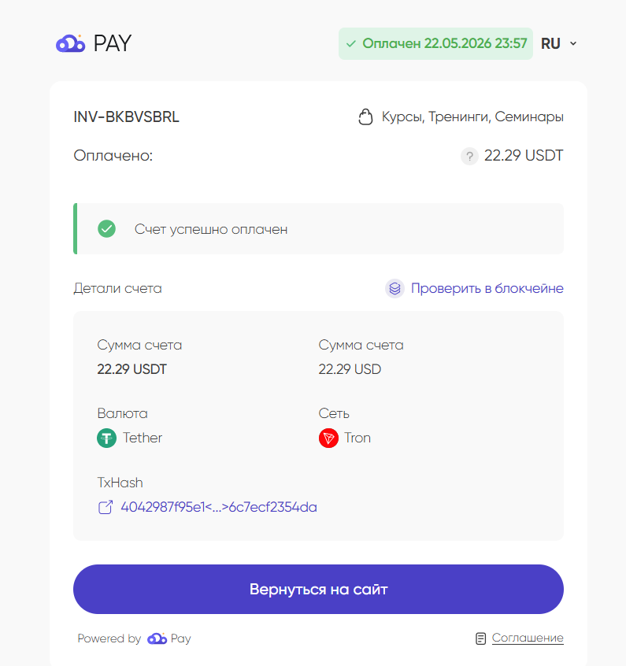Open the RU language selector
Viewport: 626px width, 666px height.
pos(558,43)
